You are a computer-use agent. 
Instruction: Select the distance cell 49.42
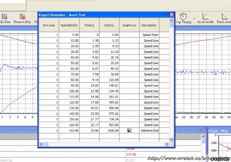point(109,69)
